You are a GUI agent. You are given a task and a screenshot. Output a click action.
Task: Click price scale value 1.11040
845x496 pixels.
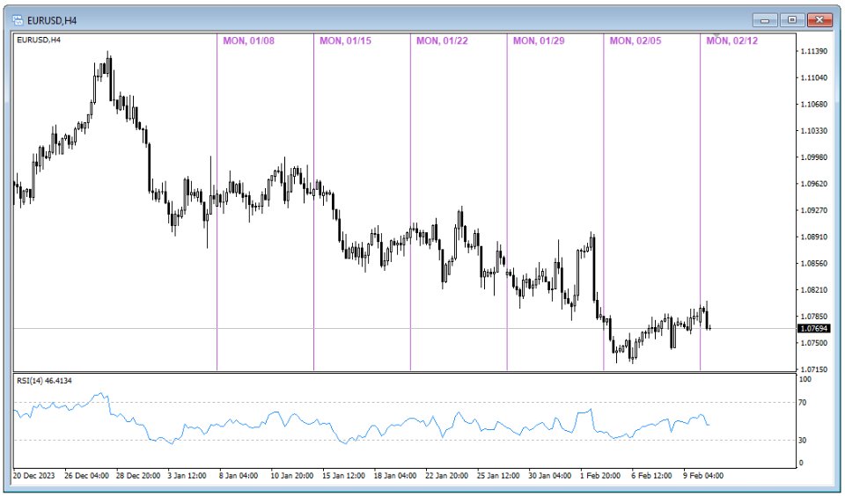(813, 77)
